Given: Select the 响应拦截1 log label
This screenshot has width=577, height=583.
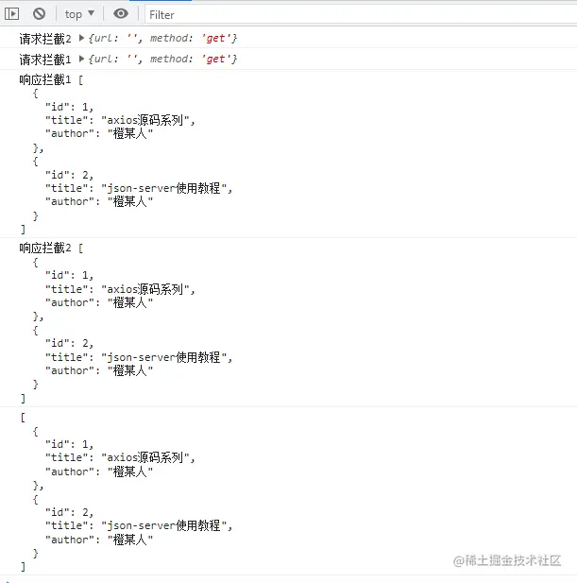Looking at the screenshot, I should click(x=45, y=79).
